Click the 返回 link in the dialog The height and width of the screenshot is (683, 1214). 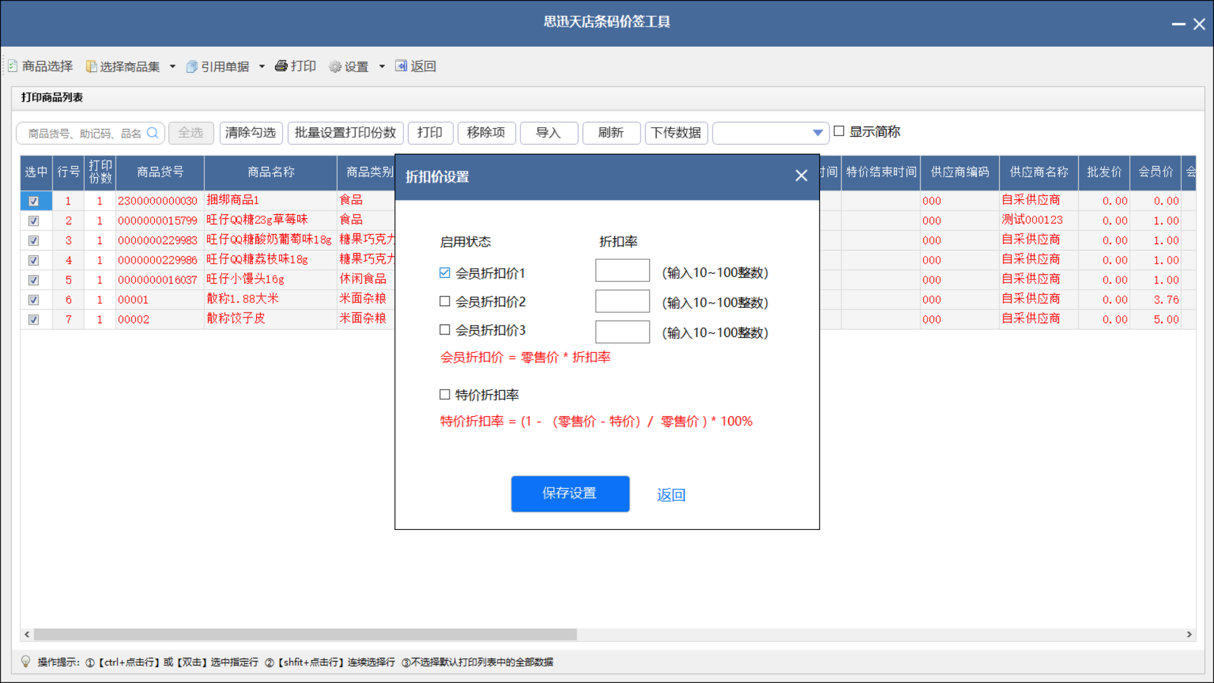coord(671,495)
